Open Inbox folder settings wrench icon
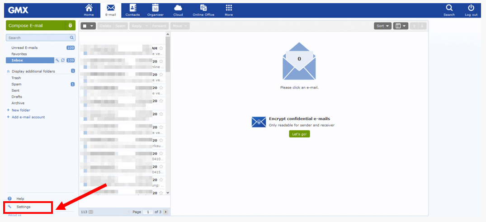The image size is (486, 222). pos(57,60)
